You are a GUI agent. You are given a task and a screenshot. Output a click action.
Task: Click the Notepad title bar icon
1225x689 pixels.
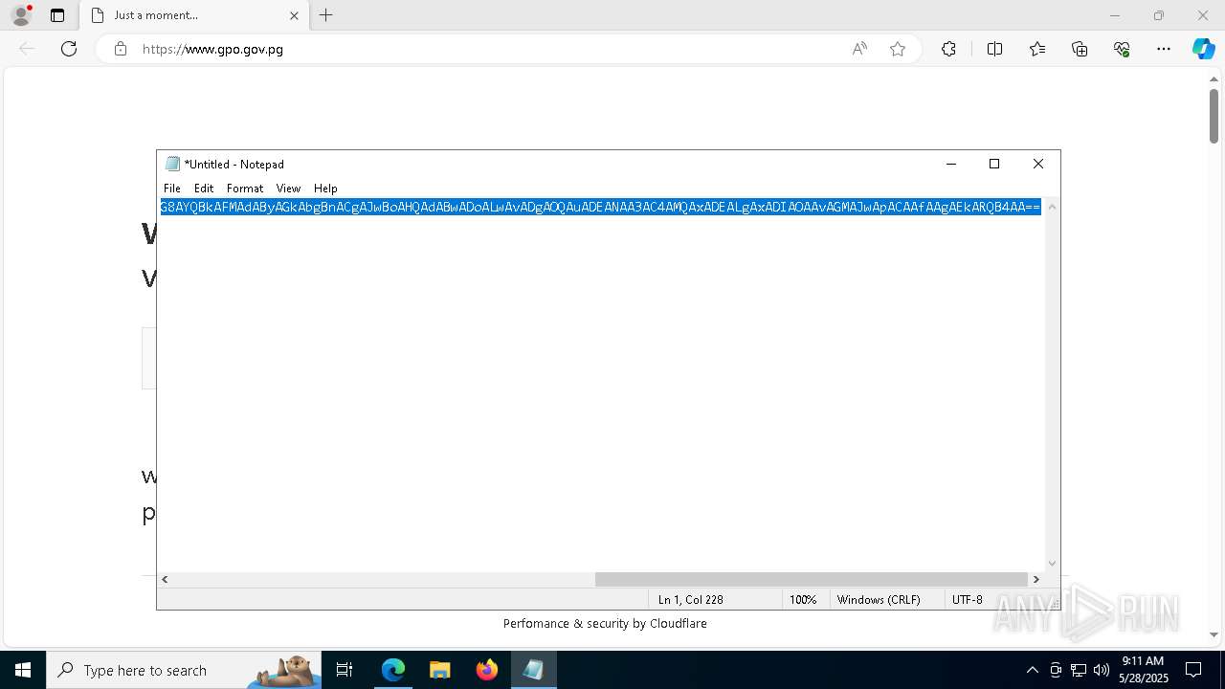(172, 164)
